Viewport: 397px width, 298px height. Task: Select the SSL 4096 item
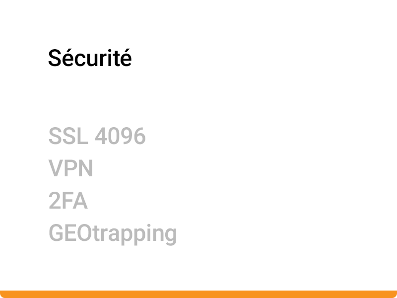coord(97,136)
